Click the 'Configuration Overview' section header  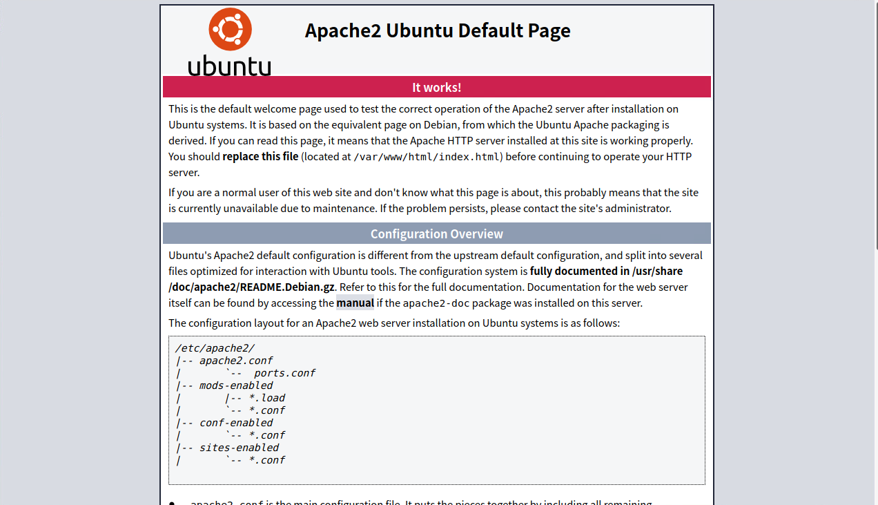[x=437, y=234]
